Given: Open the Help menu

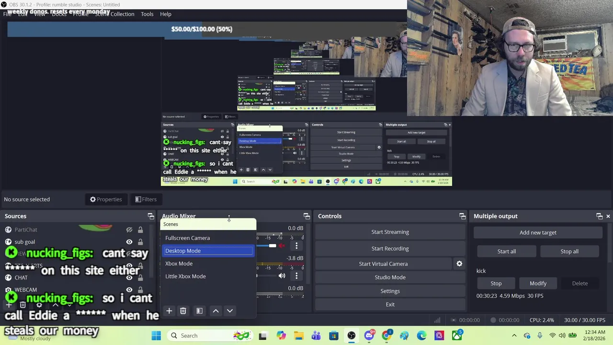Looking at the screenshot, I should click(x=166, y=14).
